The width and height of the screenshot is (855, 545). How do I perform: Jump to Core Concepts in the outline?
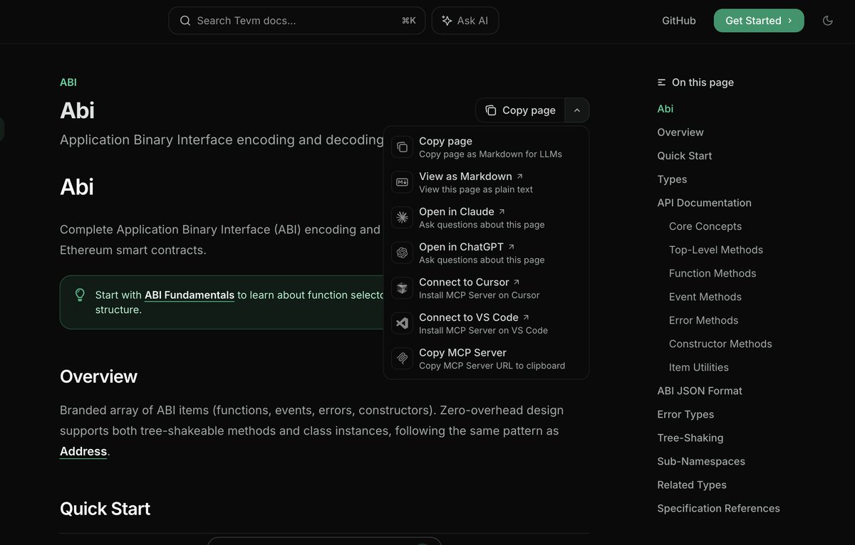pyautogui.click(x=705, y=226)
